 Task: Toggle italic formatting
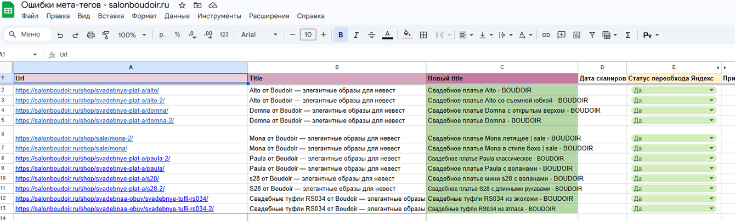(356, 34)
